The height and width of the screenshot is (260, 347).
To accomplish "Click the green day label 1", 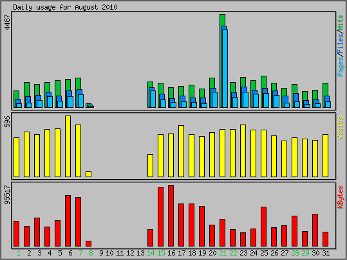I will pos(19,253).
